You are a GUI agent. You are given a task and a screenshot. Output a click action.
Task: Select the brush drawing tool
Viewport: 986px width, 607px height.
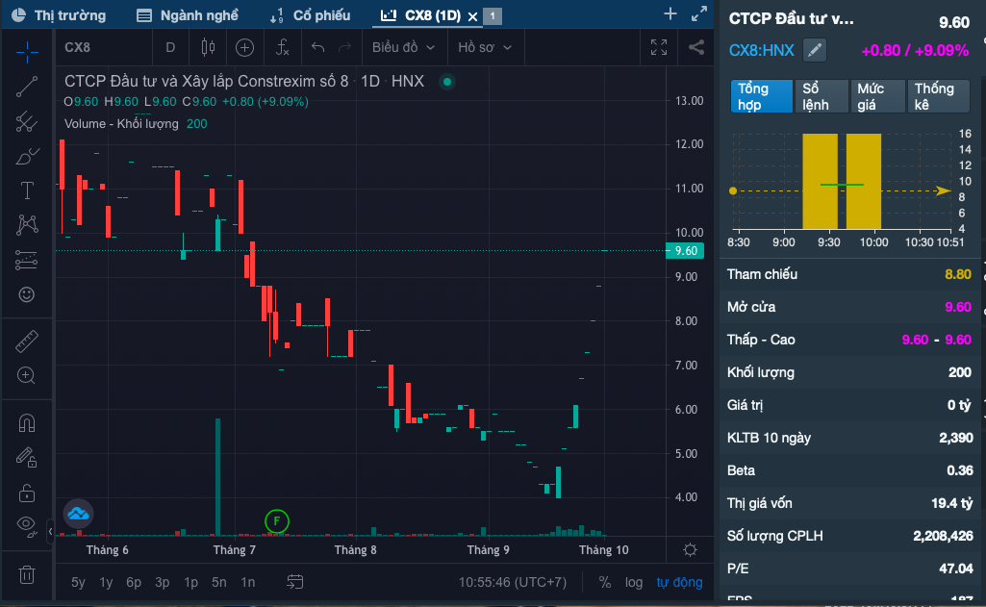[x=26, y=156]
